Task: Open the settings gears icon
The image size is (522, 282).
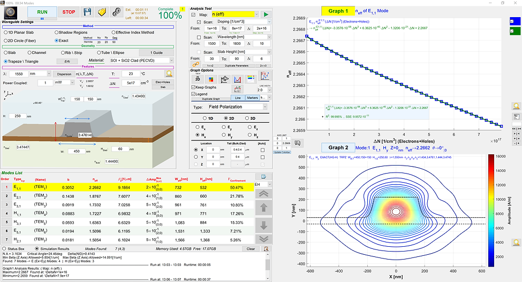Action: pos(116,12)
